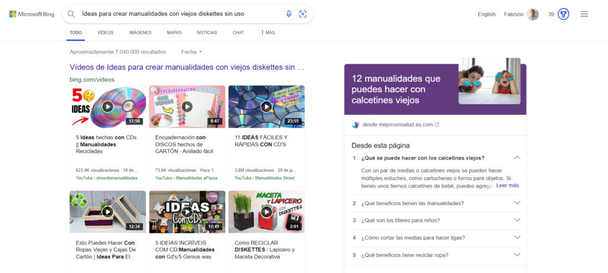Click the 'Leer más' link
Screen dimensions: 608x273
[507, 185]
